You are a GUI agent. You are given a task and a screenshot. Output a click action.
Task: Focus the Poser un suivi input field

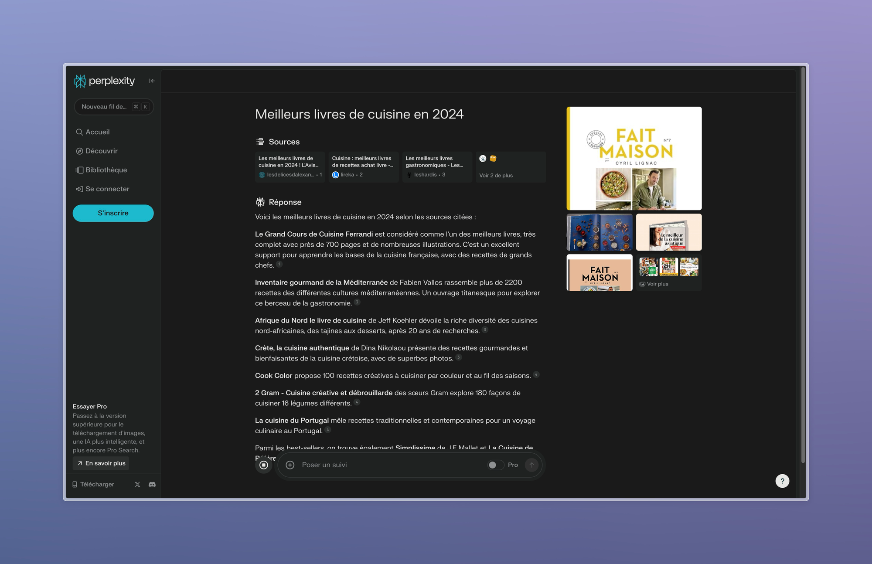tap(390, 465)
